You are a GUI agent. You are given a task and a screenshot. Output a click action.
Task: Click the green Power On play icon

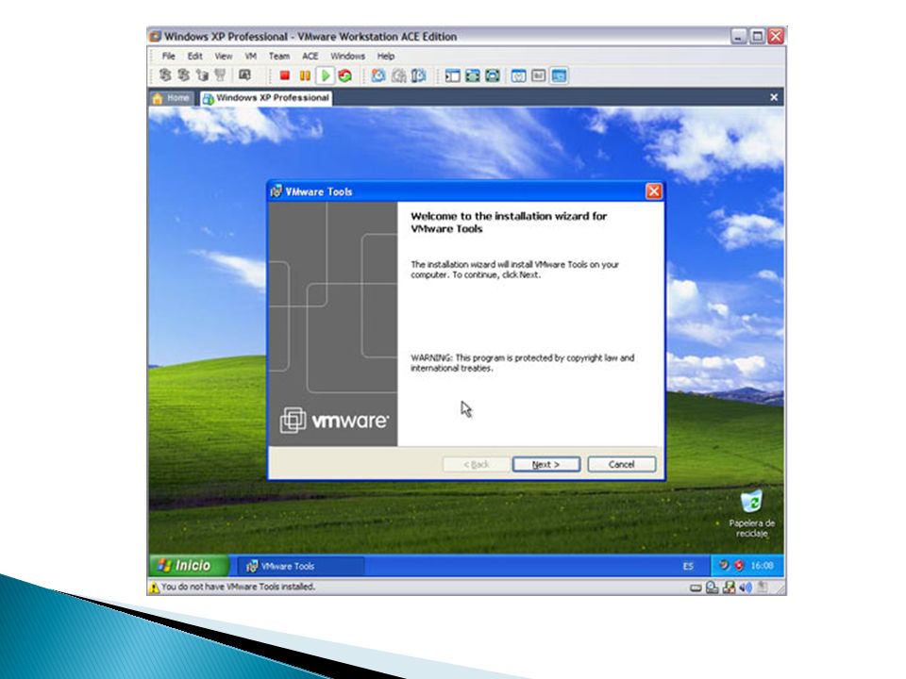[x=326, y=75]
